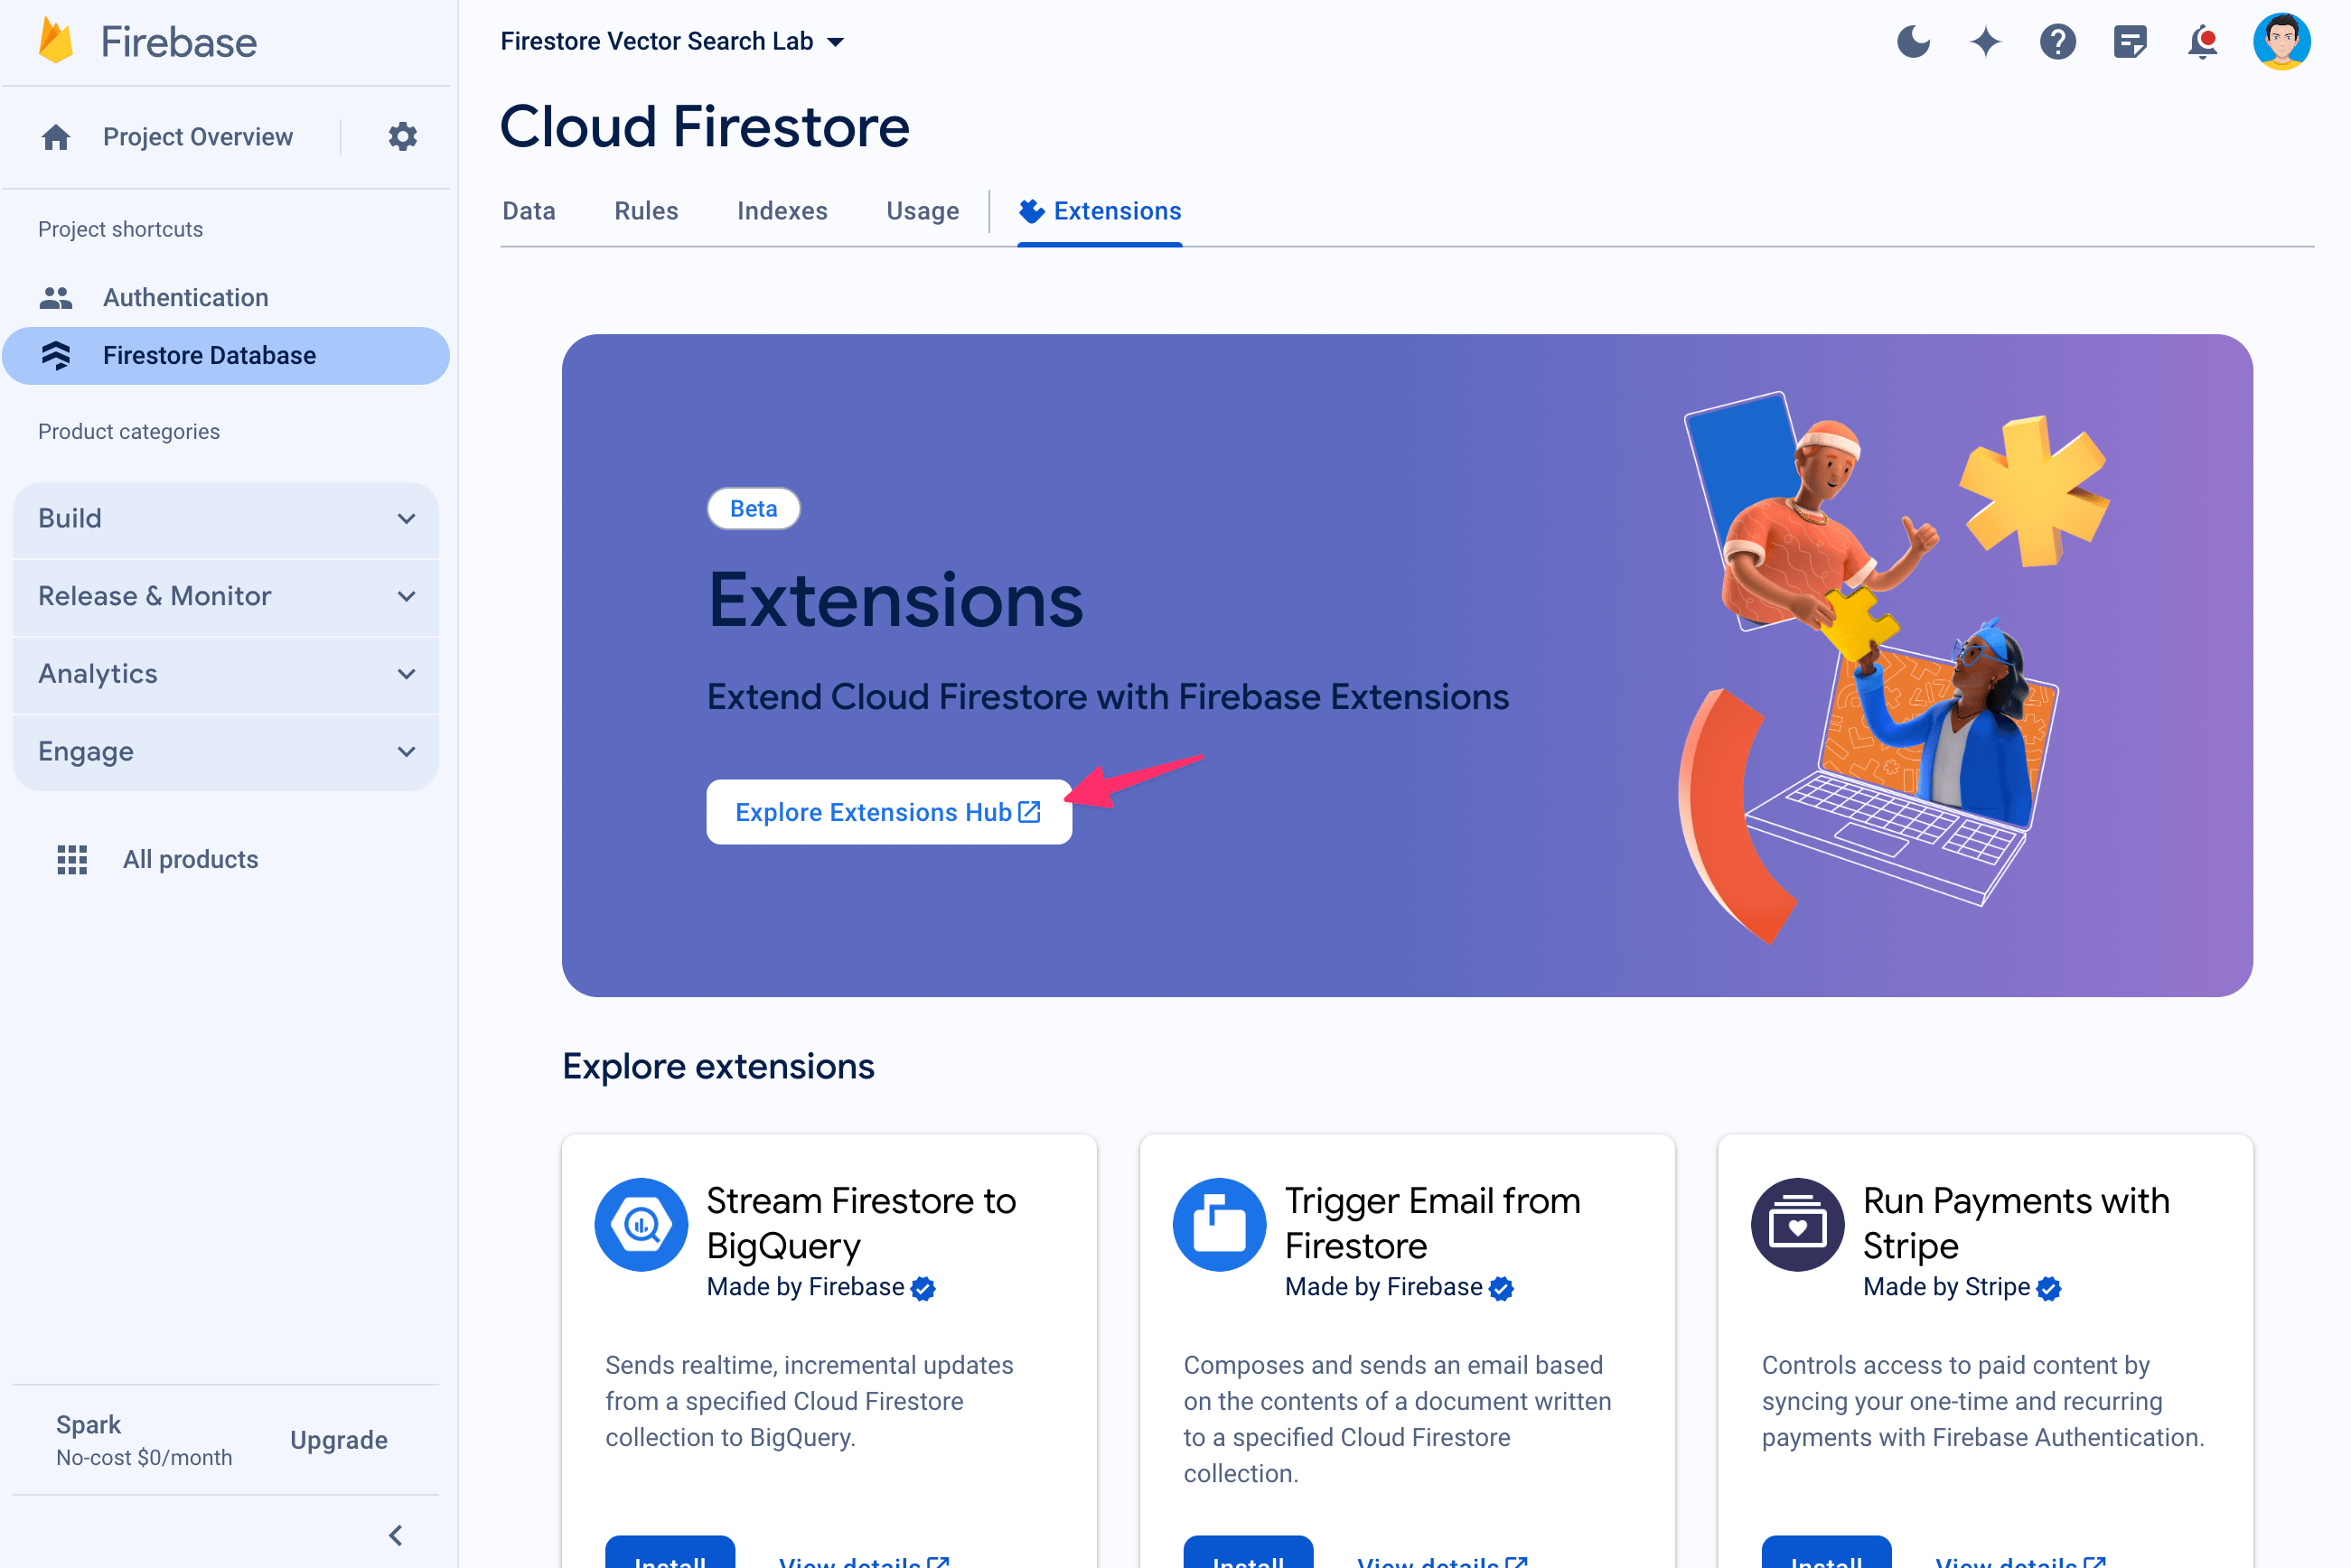Click the chat/feedback icon
2351x1568 pixels.
pyautogui.click(x=2132, y=41)
